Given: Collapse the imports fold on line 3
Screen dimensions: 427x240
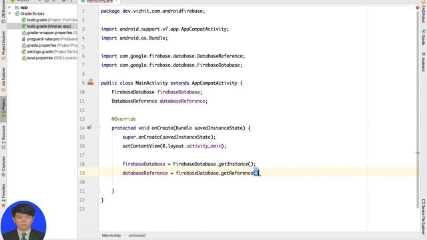Looking at the screenshot, I should [x=99, y=29].
